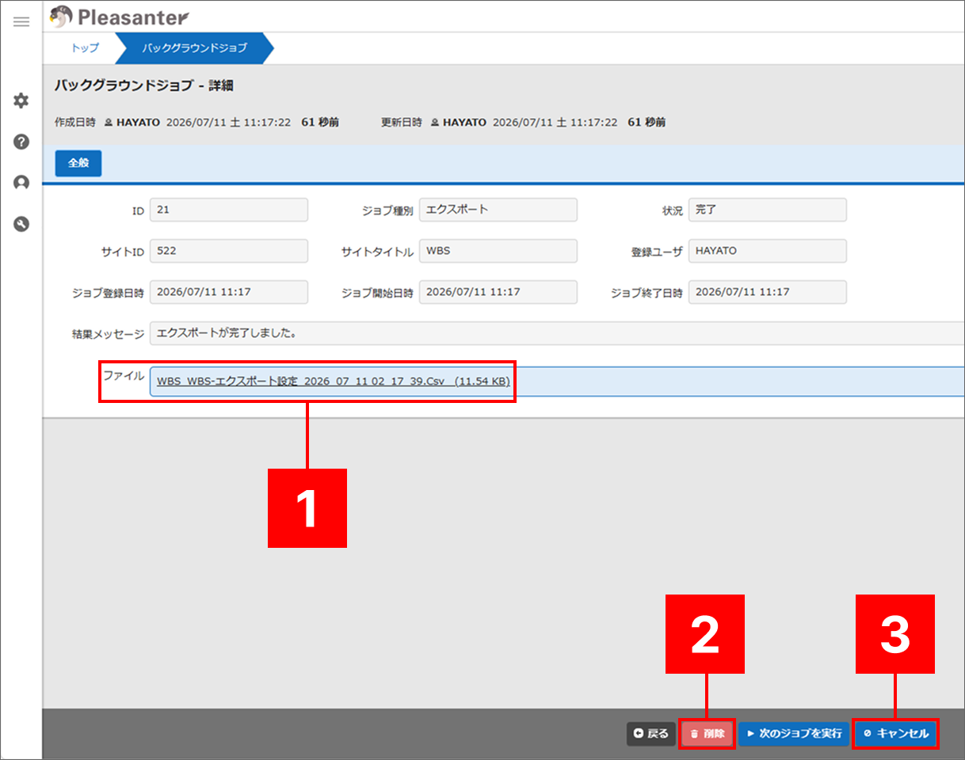Click the 状況 field showing 完了
This screenshot has height=760, width=965.
(x=767, y=210)
